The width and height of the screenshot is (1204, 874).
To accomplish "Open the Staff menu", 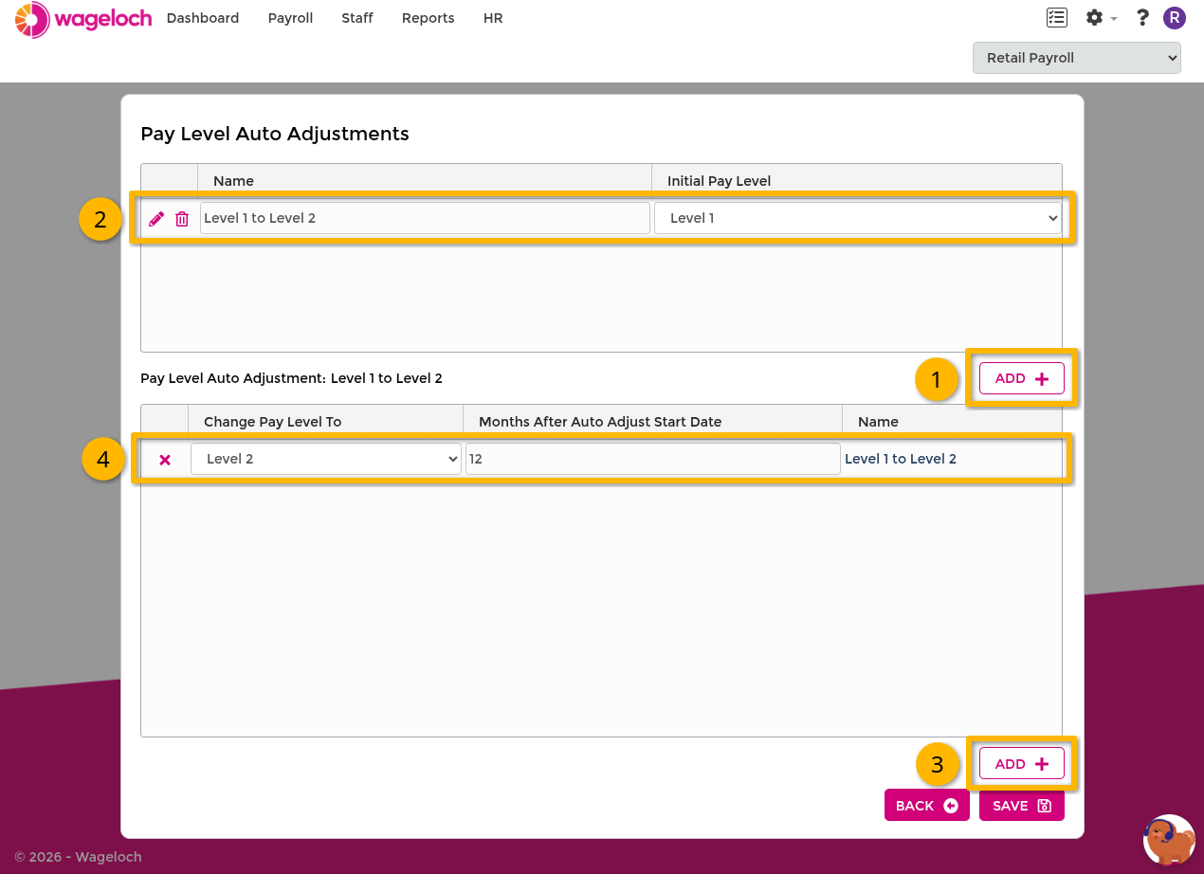I will point(357,18).
